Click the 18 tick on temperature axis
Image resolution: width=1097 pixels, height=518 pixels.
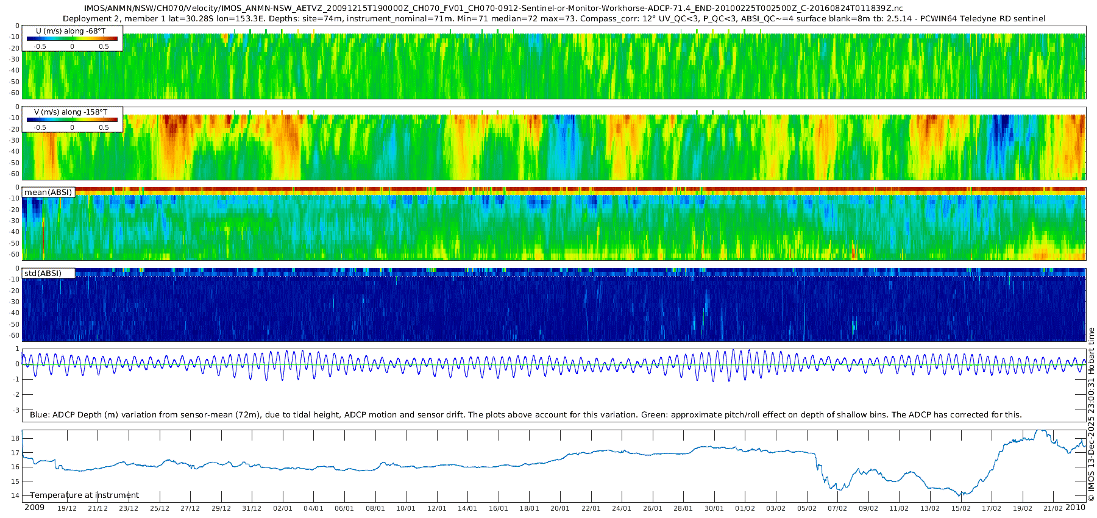point(15,438)
